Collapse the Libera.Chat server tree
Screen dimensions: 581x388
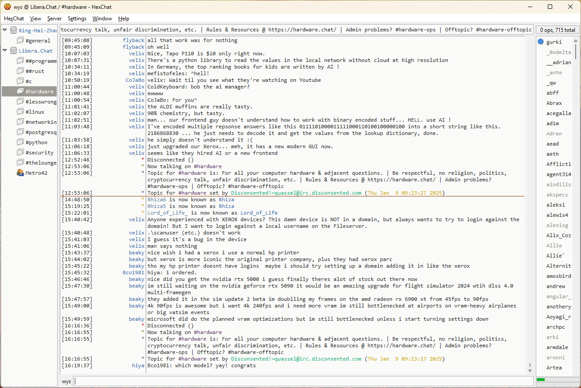tap(5, 51)
